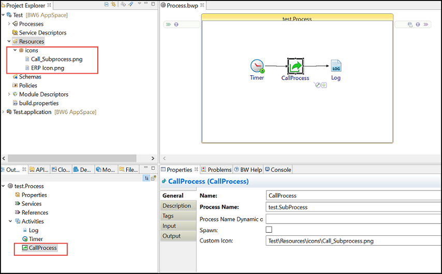
Task: Expand the Processes folder
Action: coord(9,24)
